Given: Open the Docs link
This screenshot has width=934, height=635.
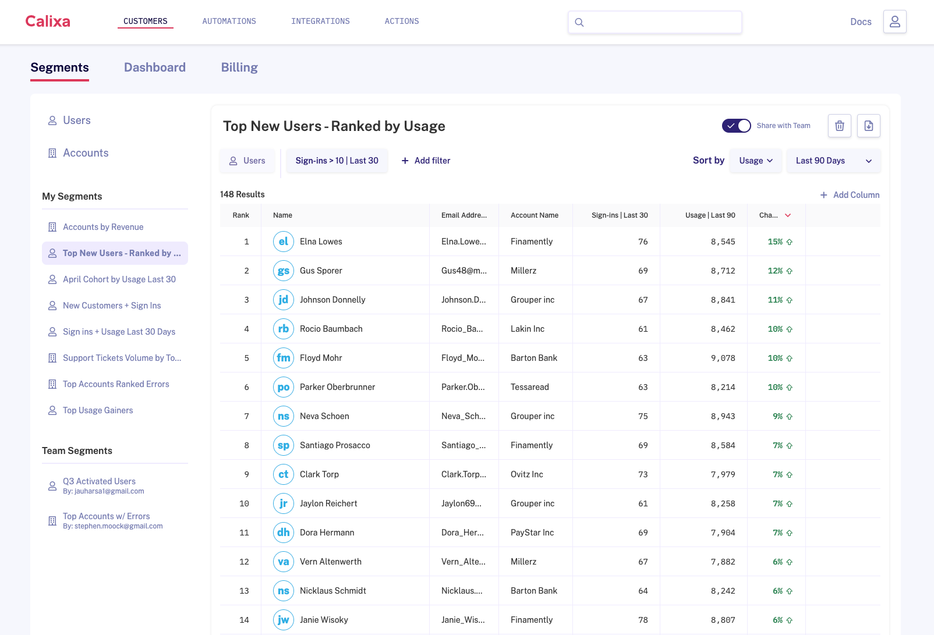Looking at the screenshot, I should pyautogui.click(x=860, y=22).
